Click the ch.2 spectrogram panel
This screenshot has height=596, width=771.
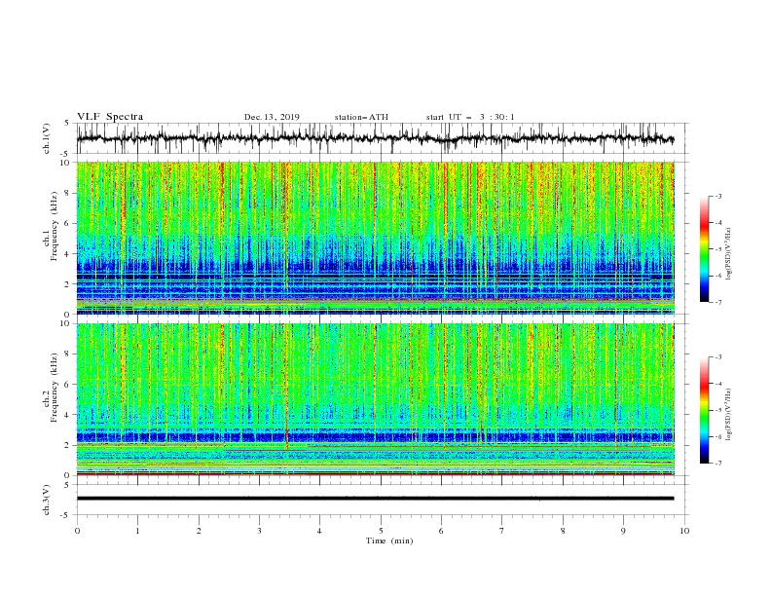[x=375, y=399]
